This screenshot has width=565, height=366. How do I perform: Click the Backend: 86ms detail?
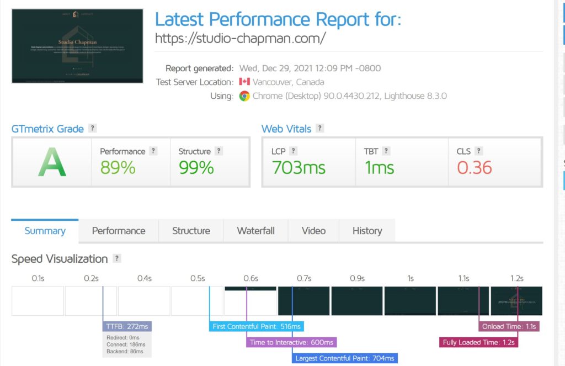(125, 351)
